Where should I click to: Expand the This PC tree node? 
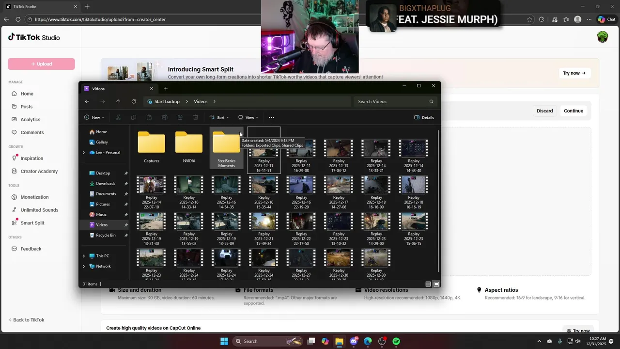84,256
